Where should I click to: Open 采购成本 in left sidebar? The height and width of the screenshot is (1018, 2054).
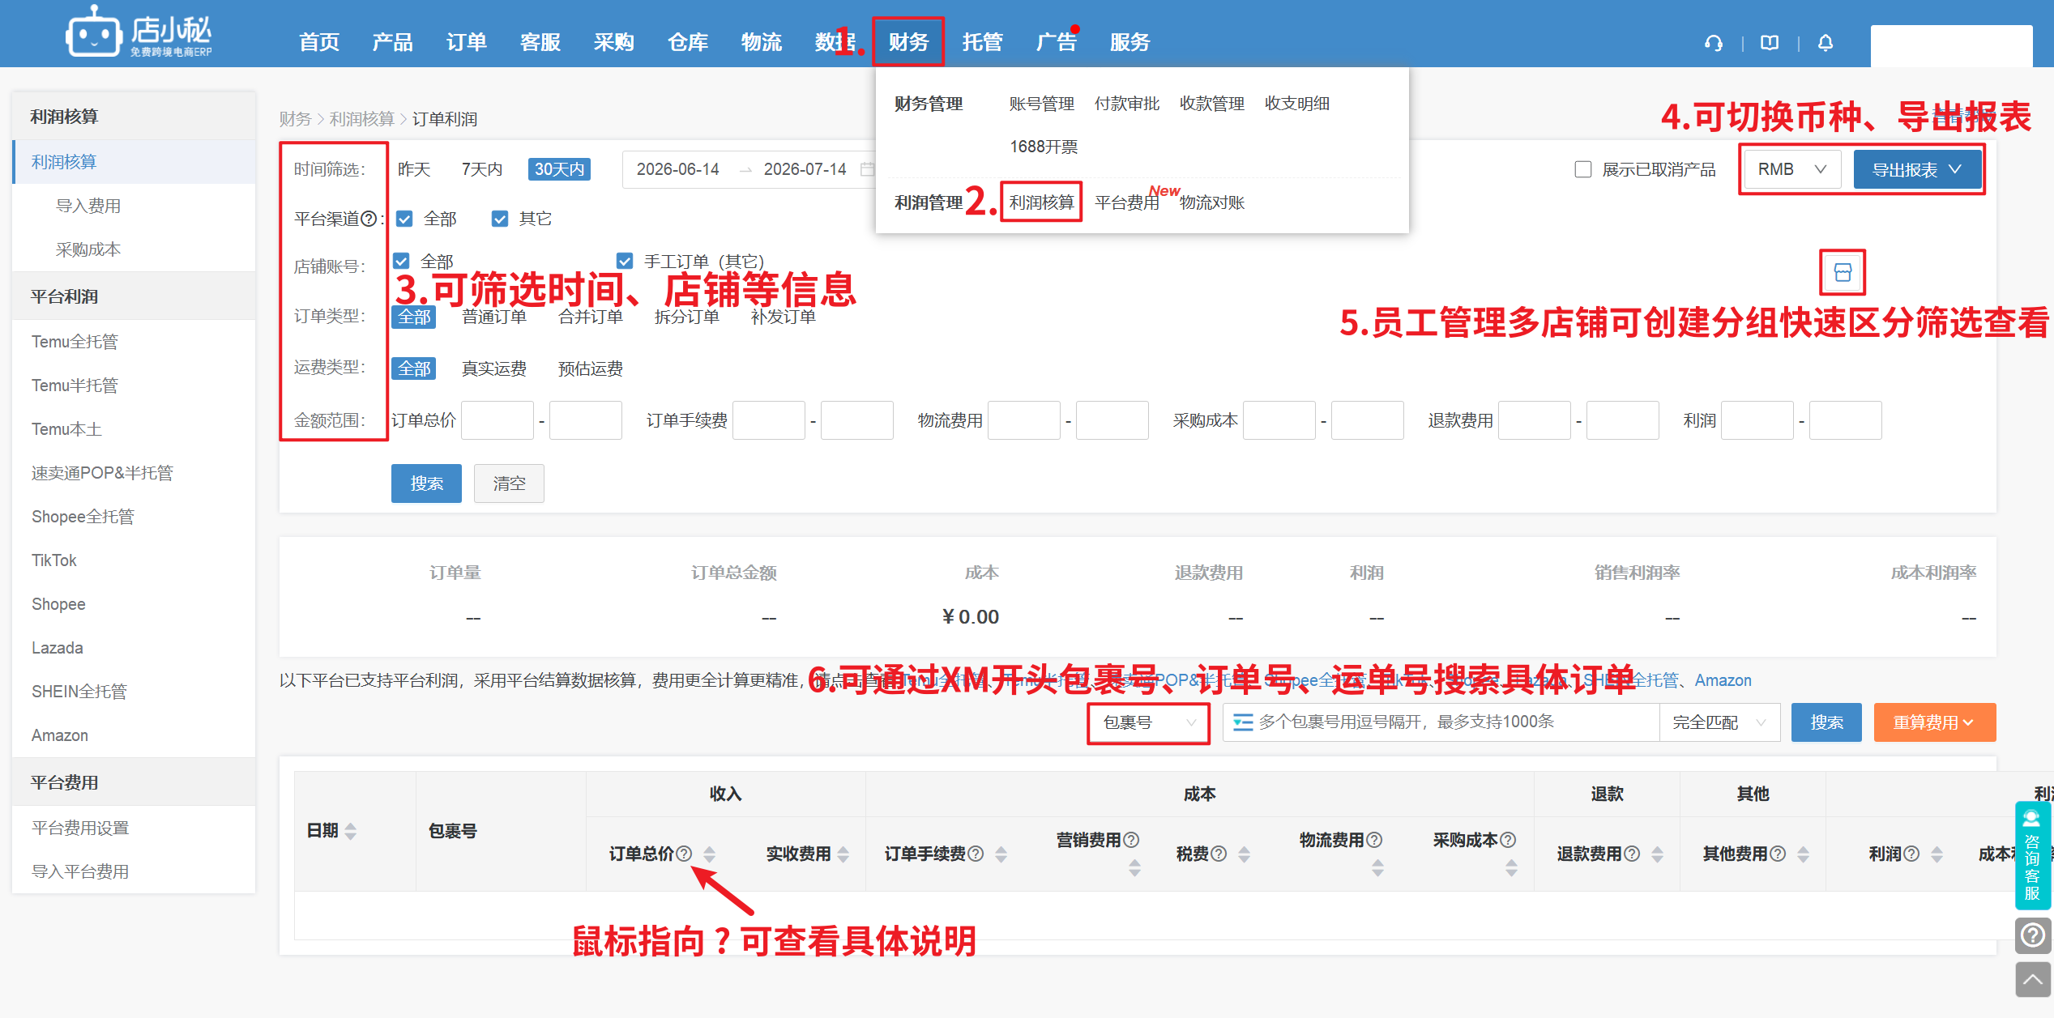88,249
